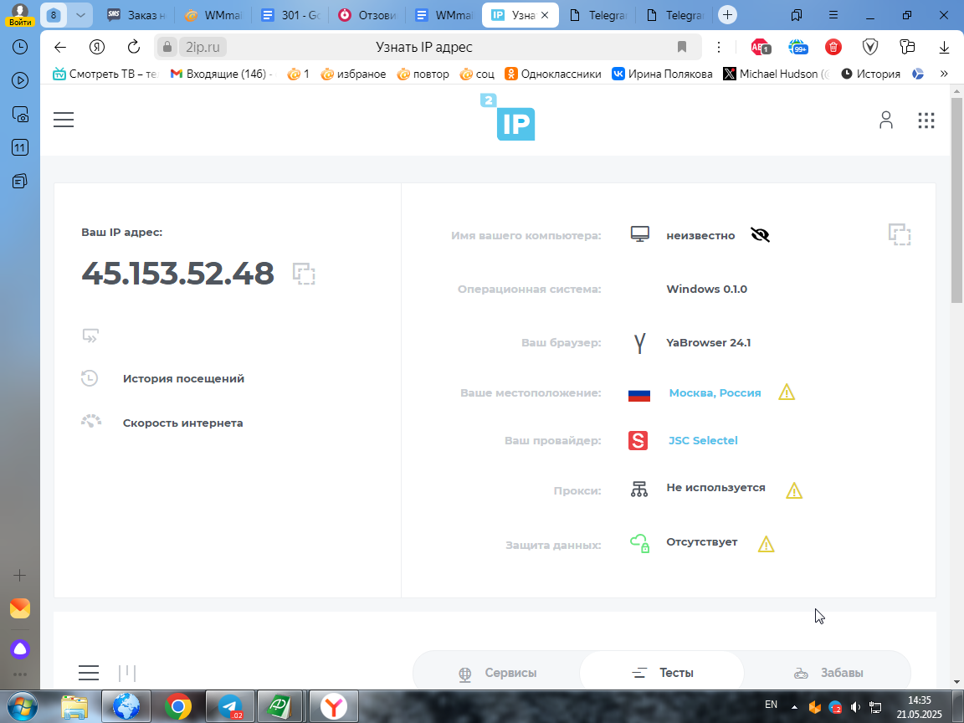
Task: Expand the tab group dropdown arrow
Action: (80, 15)
